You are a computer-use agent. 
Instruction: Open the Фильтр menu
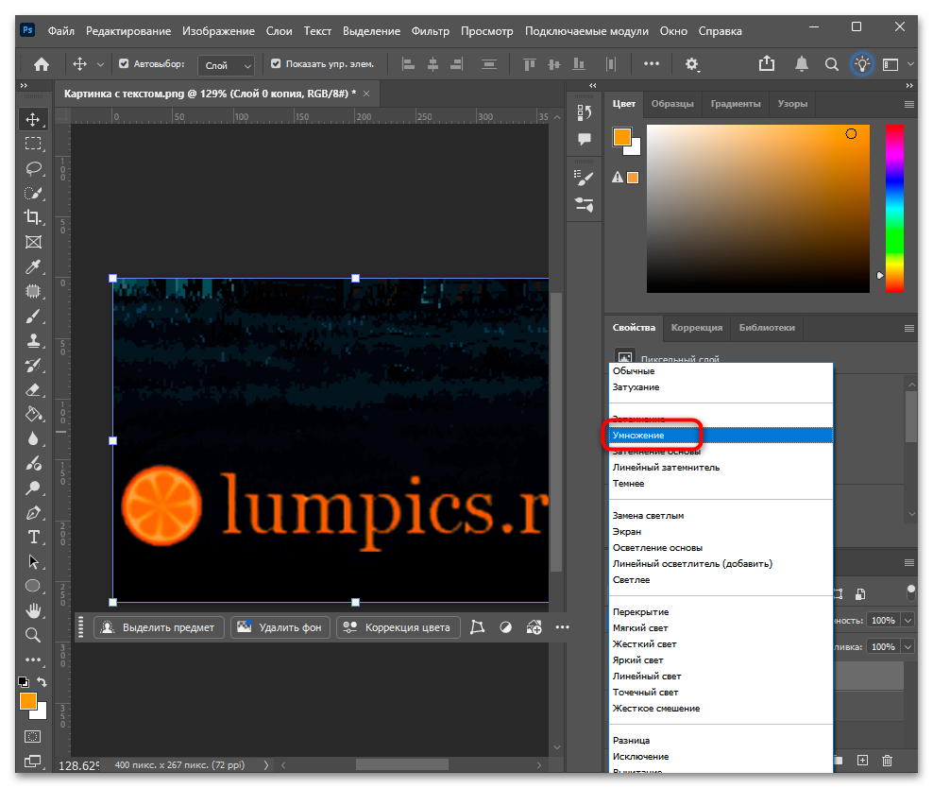430,31
